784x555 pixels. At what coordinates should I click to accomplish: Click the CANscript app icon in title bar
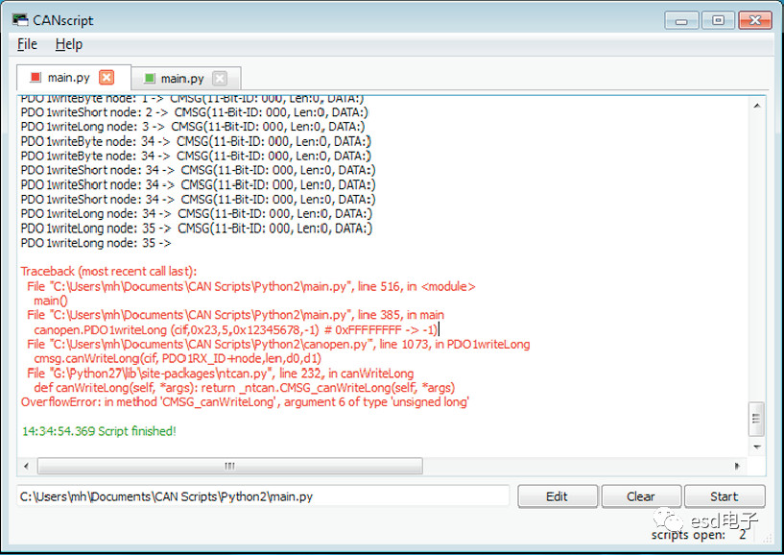[x=19, y=20]
